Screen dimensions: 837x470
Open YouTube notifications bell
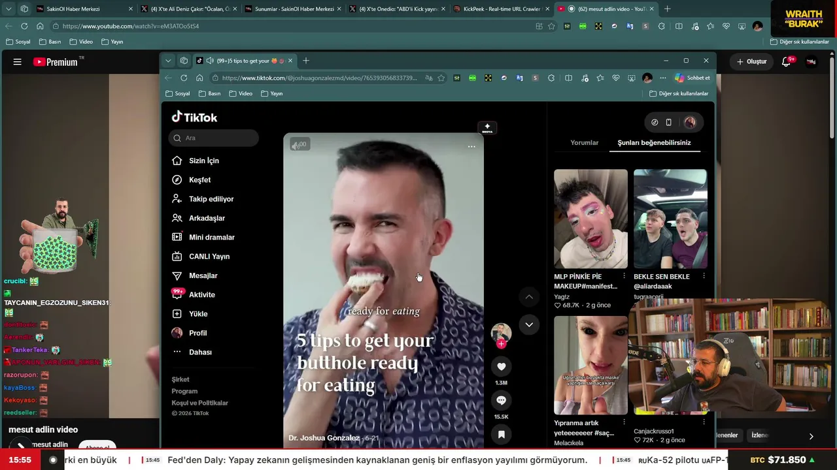(x=787, y=62)
